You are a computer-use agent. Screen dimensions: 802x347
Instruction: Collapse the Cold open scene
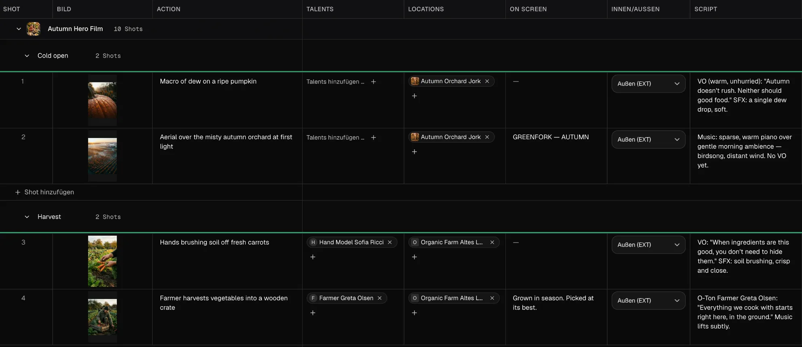tap(27, 56)
